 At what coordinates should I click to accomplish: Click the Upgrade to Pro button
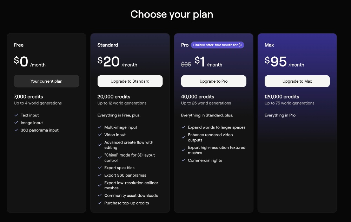coord(213,81)
